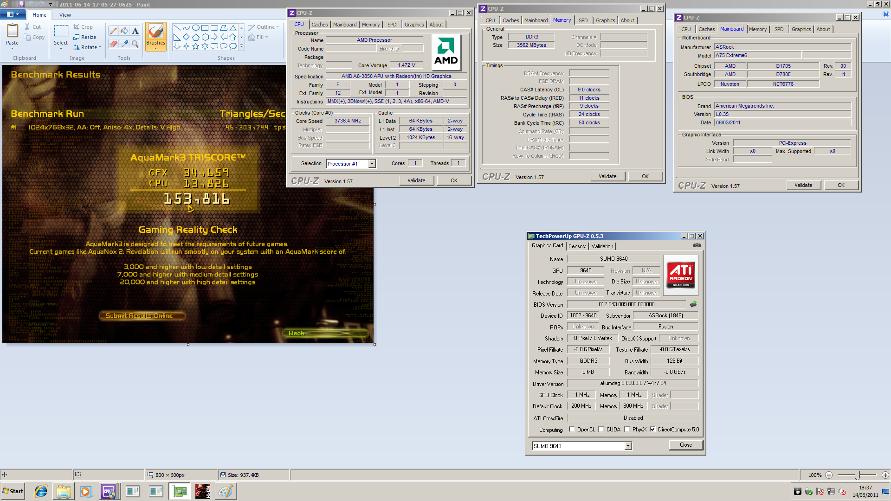Viewport: 891px width, 501px height.
Task: Open Caches tab in the CPU window
Action: [x=319, y=25]
